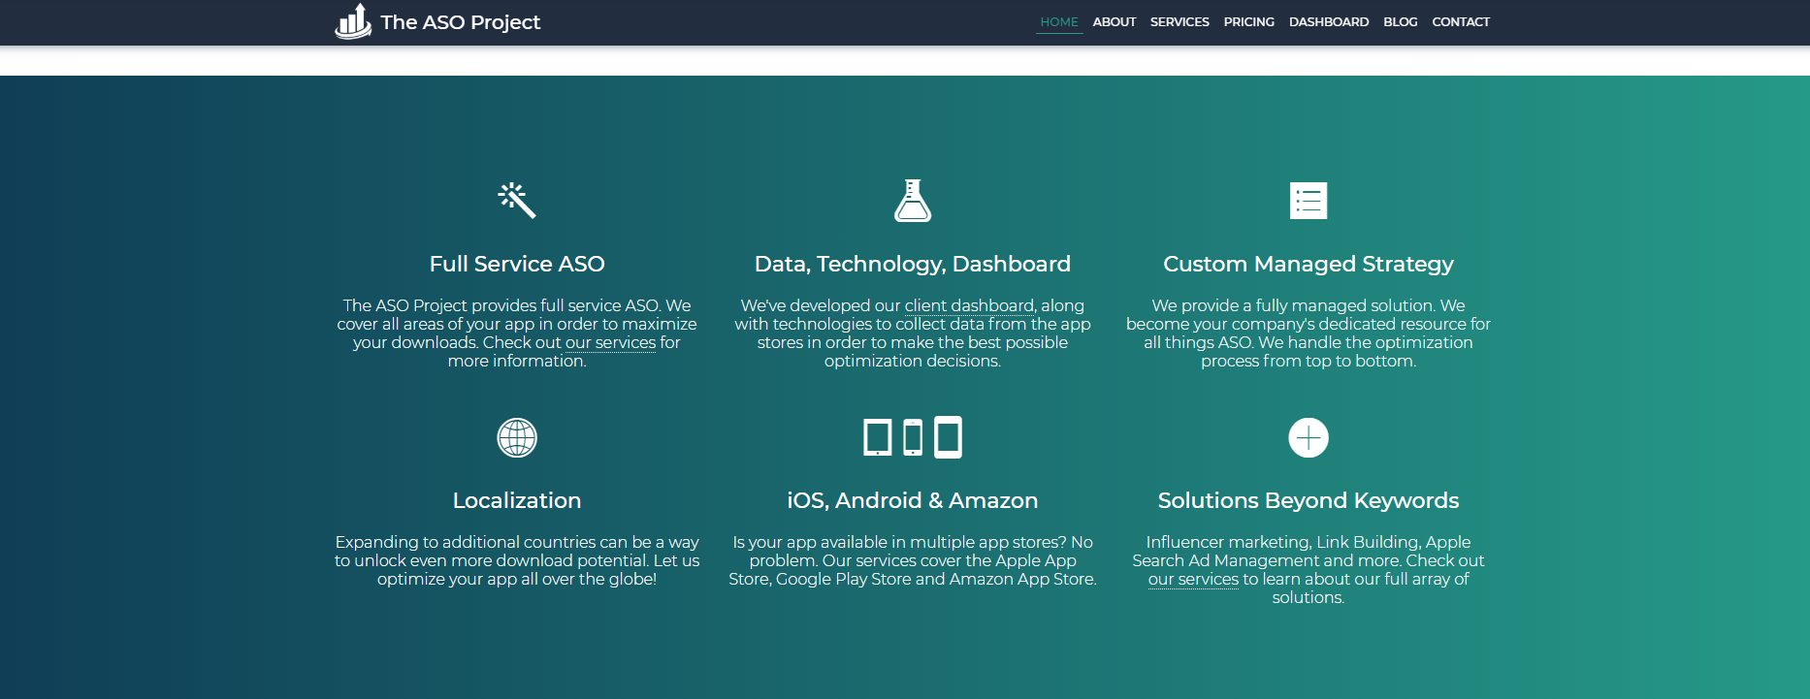
Task: Click 'our services' link under Full Service ASO
Action: pyautogui.click(x=610, y=343)
